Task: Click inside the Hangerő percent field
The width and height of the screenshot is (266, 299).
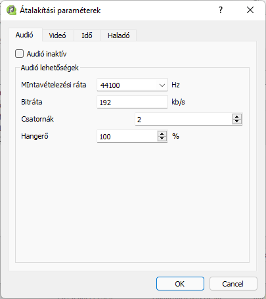Action: pyautogui.click(x=127, y=136)
